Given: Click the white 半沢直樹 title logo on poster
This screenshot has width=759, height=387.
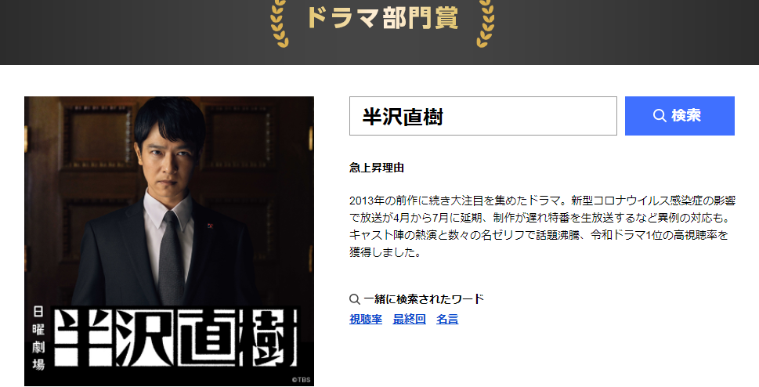Looking at the screenshot, I should click(175, 337).
